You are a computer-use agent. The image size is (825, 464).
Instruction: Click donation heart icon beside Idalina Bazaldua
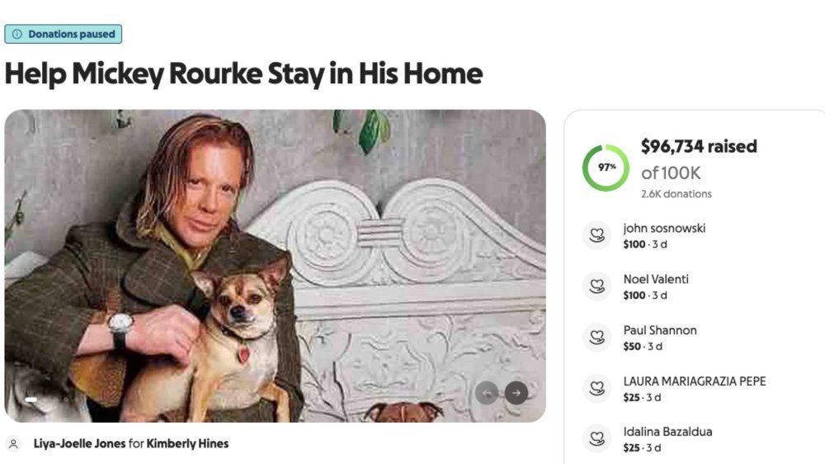pos(596,438)
